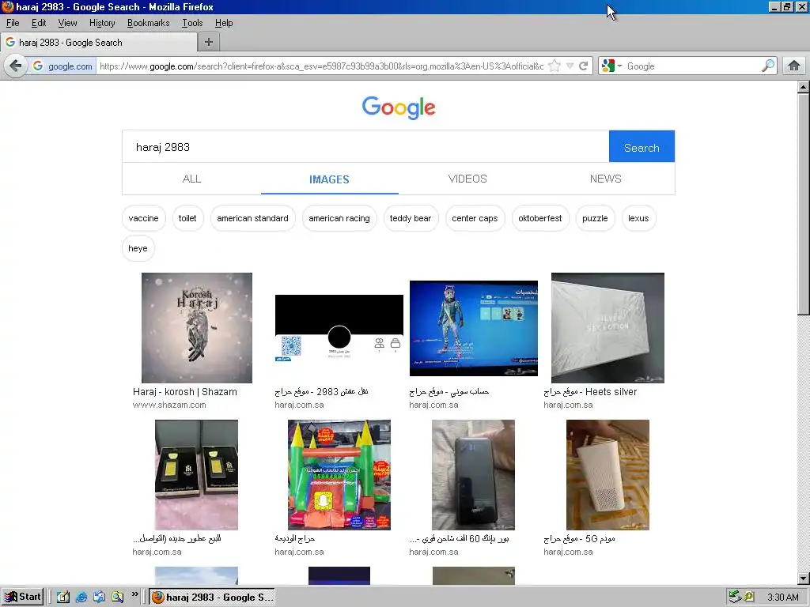Click the 3:30 AM system clock
The image size is (810, 607).
(x=783, y=598)
